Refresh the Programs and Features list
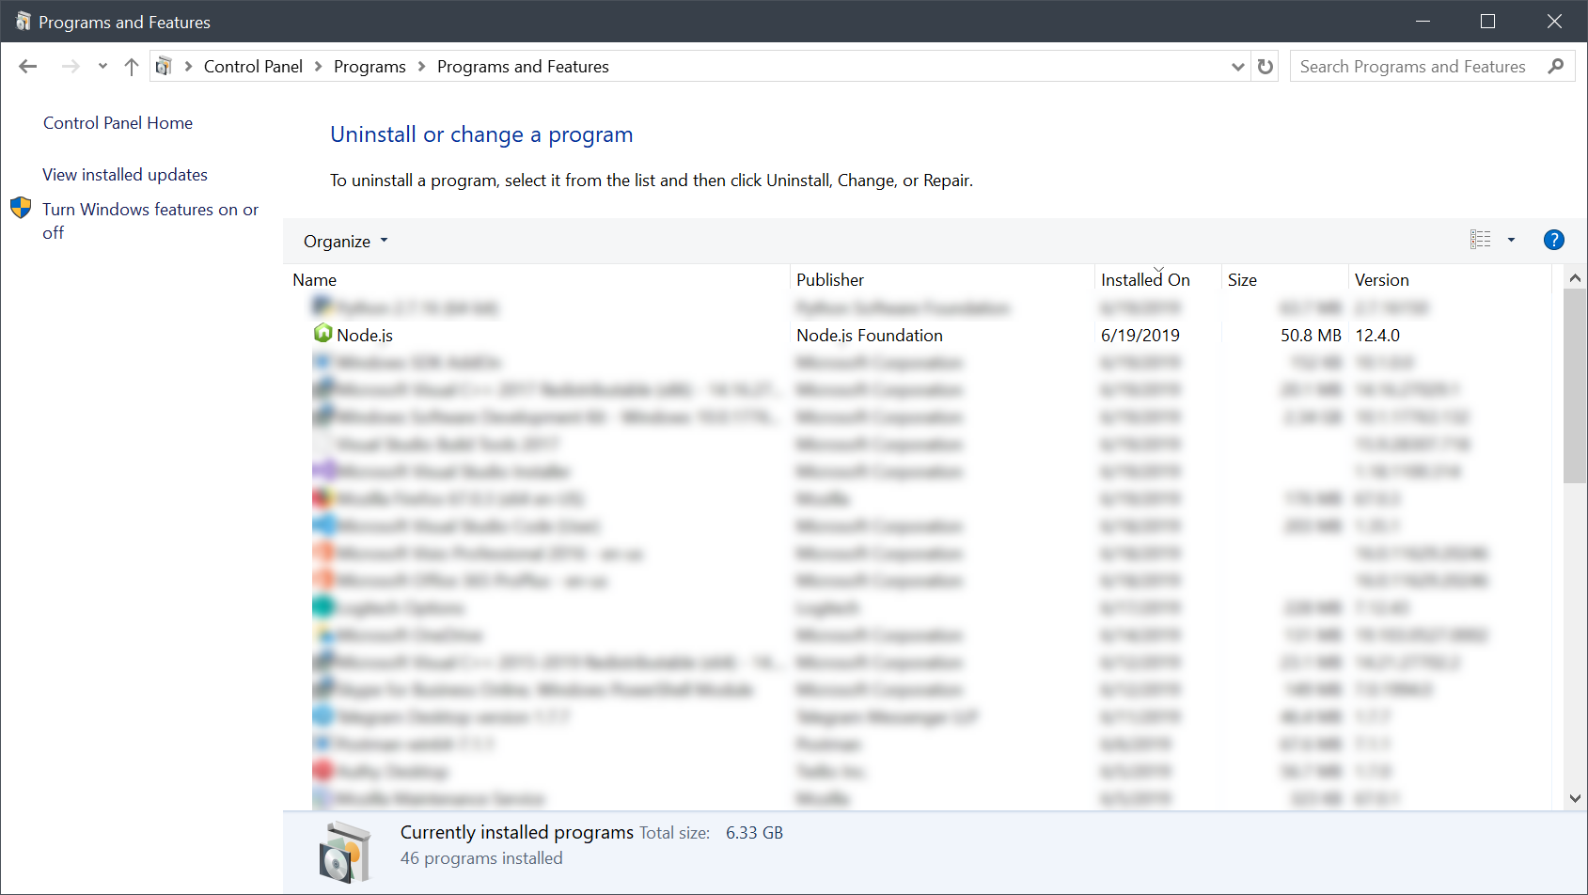 tap(1266, 67)
